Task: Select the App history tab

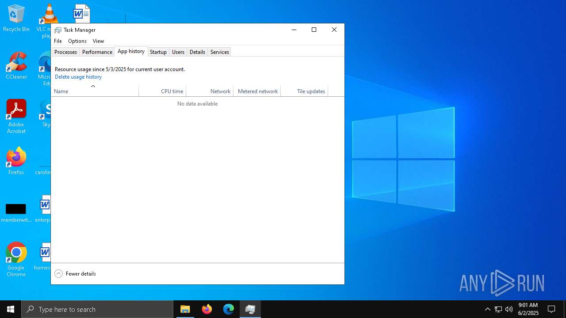Action: [131, 51]
